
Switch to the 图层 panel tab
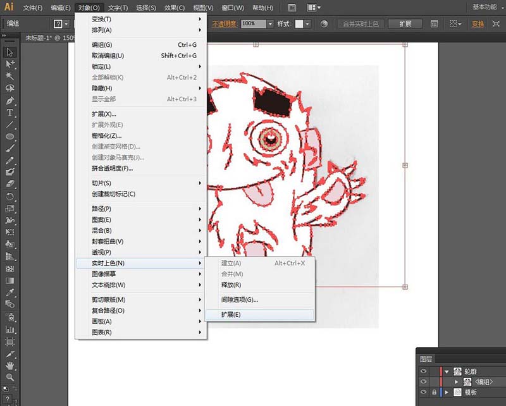(426, 359)
